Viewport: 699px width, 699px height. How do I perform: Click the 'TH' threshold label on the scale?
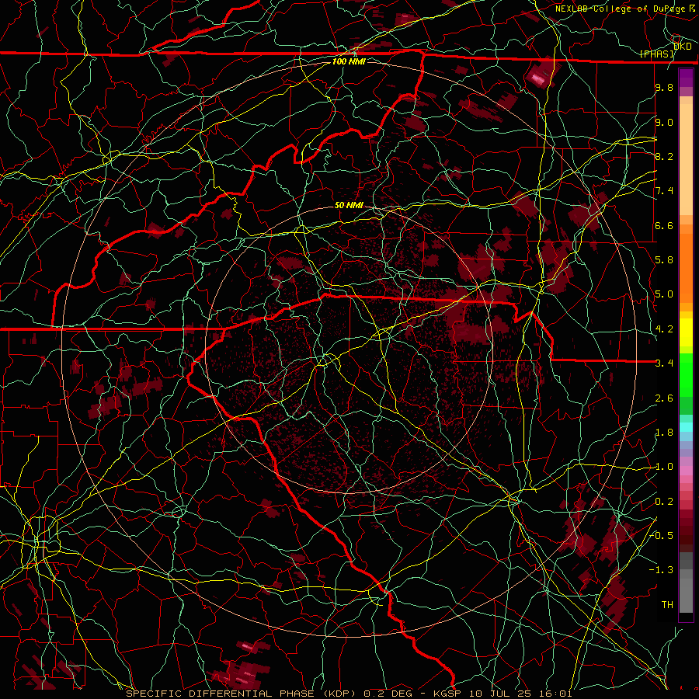[667, 605]
